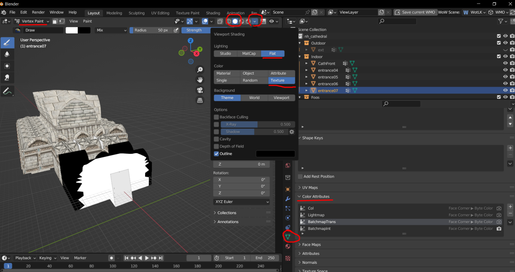Switch to solid viewport shading mode
The image size is (515, 272).
click(235, 21)
